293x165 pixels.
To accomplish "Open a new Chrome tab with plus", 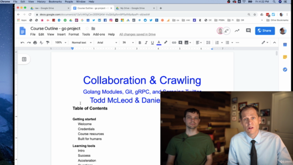I will (161, 8).
